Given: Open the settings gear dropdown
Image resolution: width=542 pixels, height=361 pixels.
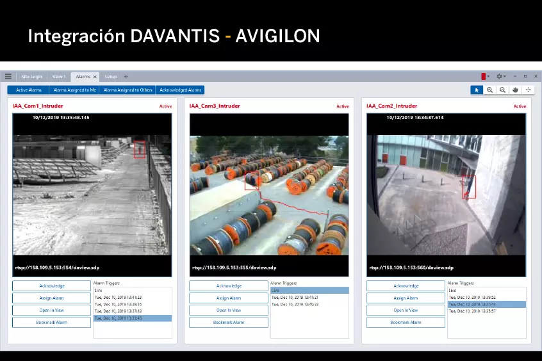Looking at the screenshot, I should pyautogui.click(x=501, y=76).
